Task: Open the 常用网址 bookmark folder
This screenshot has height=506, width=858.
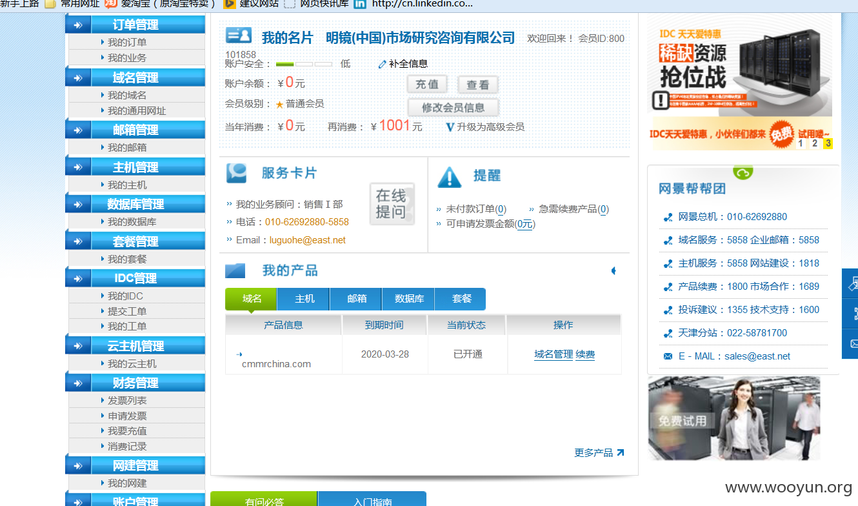Action: pos(72,4)
